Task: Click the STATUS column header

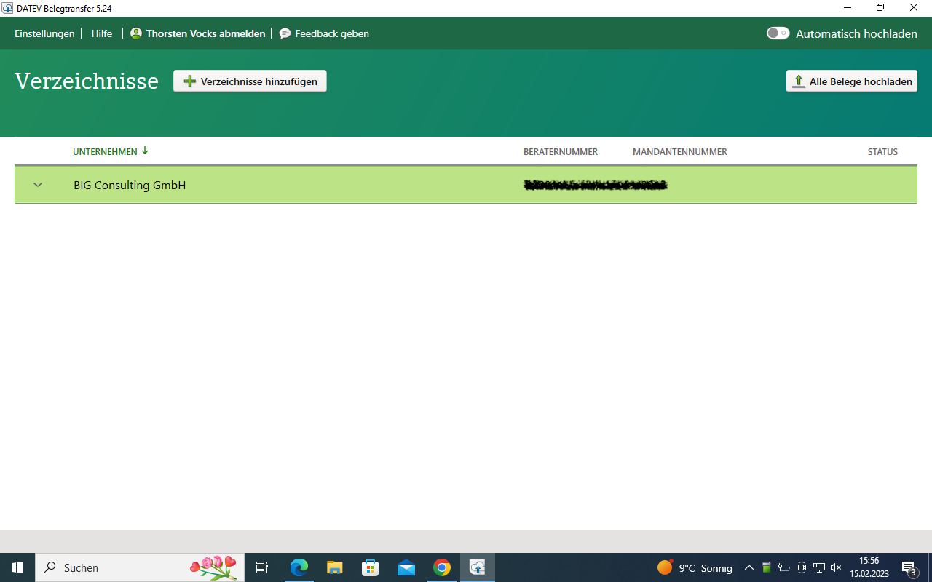Action: point(882,152)
